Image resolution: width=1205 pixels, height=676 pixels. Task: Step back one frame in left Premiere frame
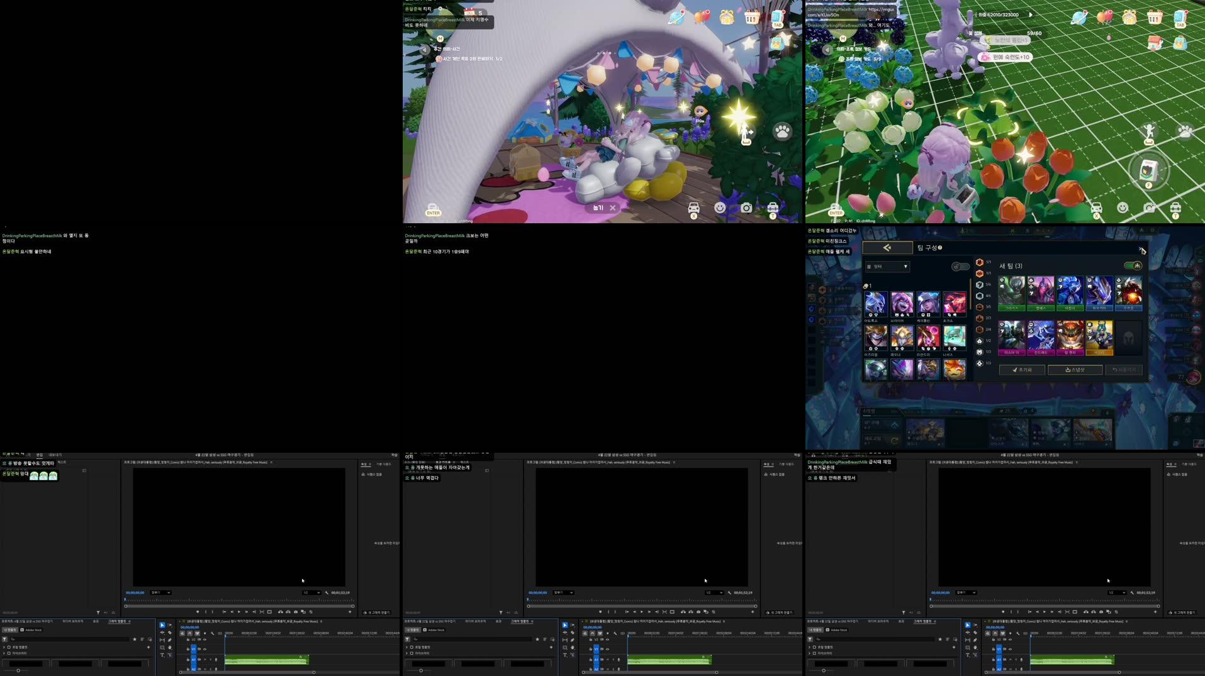(x=232, y=612)
